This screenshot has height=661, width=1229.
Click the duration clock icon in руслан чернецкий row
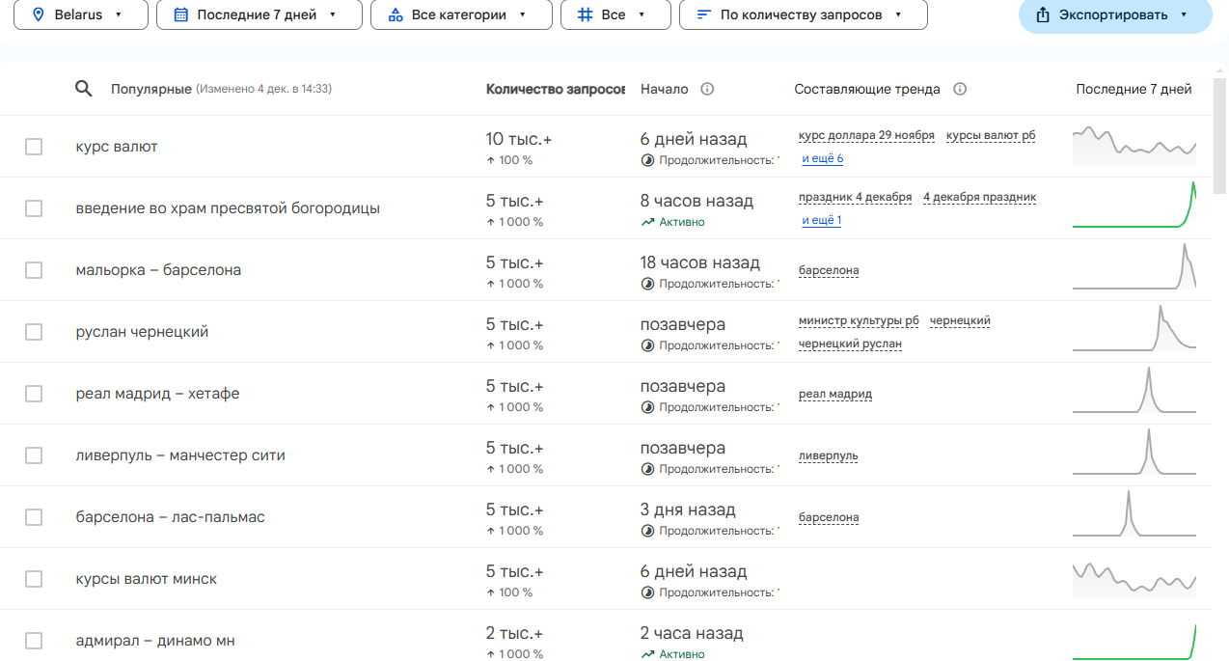point(647,345)
